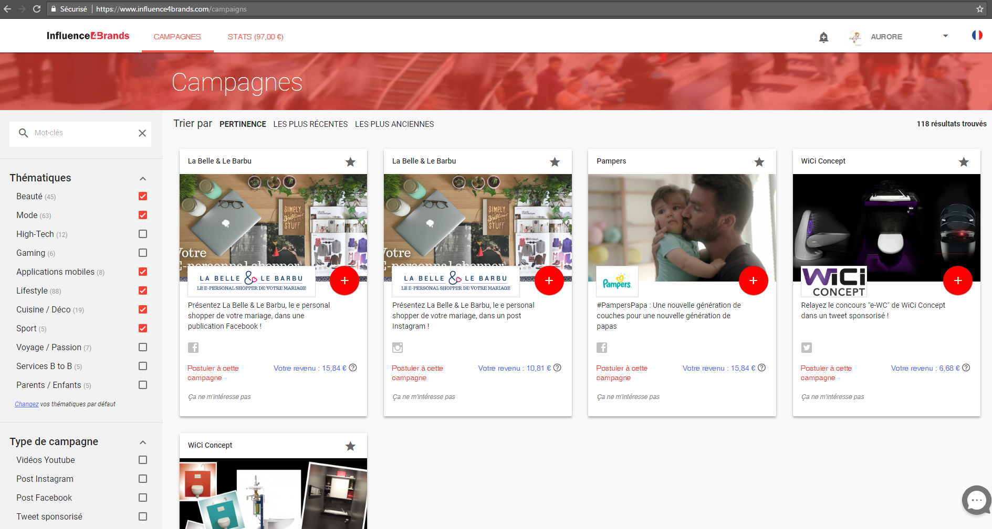The width and height of the screenshot is (992, 529).
Task: Open the Campagnes tab
Action: pyautogui.click(x=177, y=37)
